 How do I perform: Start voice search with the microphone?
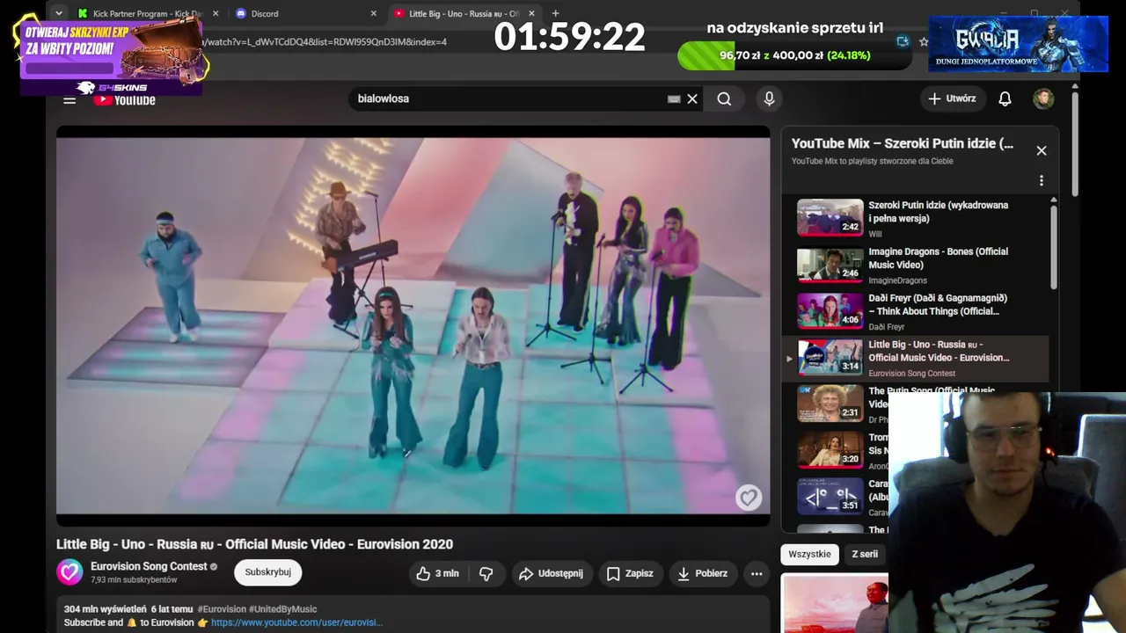(769, 99)
